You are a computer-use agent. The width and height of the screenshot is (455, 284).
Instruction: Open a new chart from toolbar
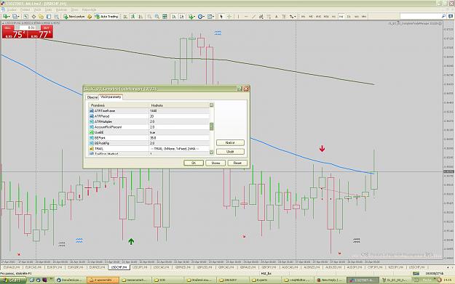tap(7, 17)
